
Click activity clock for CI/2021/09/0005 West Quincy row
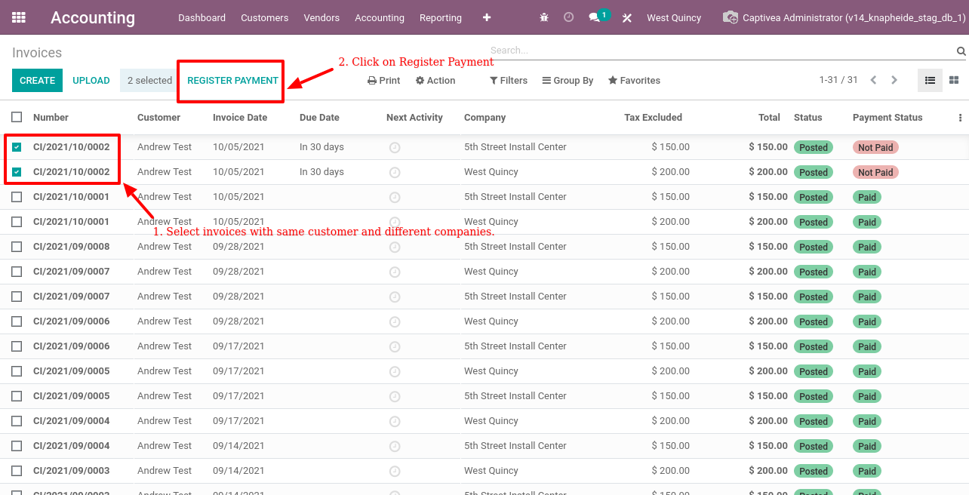pos(395,372)
